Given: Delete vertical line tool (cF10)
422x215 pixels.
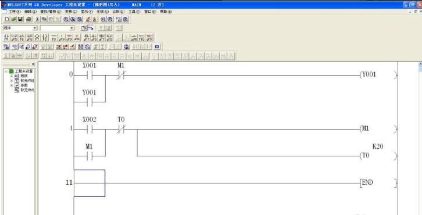Looking at the screenshot, I should click(x=77, y=37).
